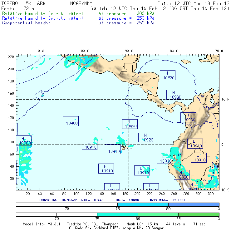
Task: Click the 'Model Info: V3.3.1' text
Action: click(x=42, y=224)
